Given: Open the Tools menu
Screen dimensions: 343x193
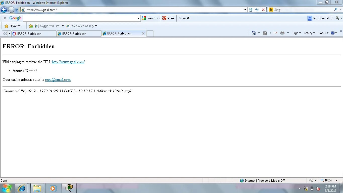Looking at the screenshot, I should click(323, 33).
